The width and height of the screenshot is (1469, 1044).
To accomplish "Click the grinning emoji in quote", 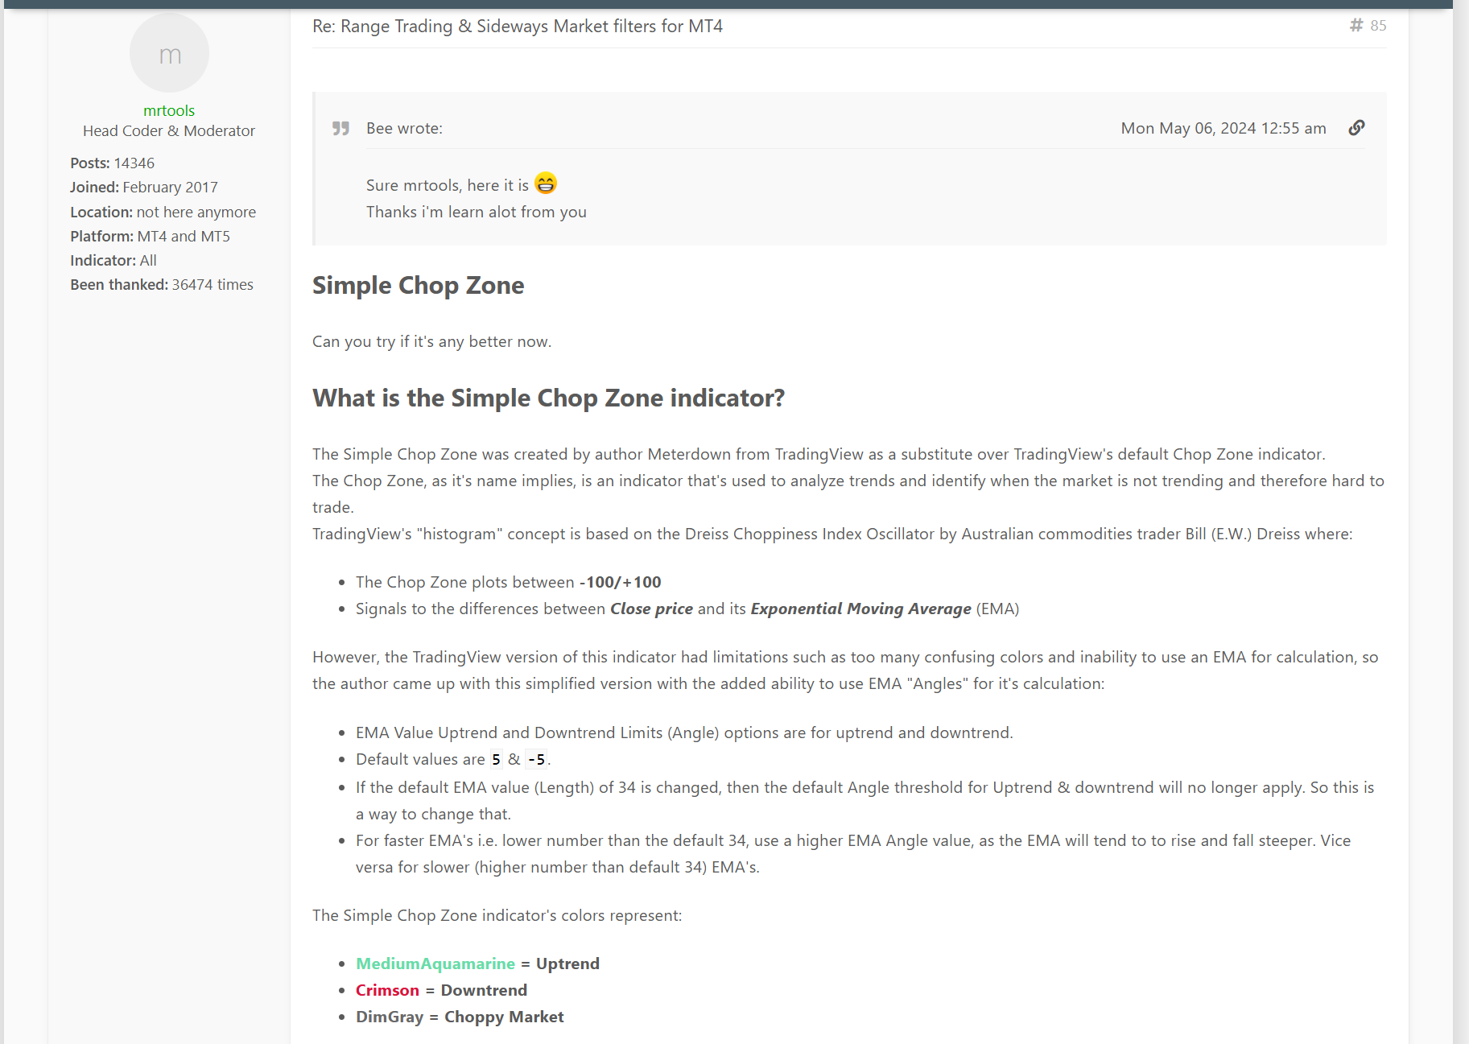I will click(x=546, y=184).
